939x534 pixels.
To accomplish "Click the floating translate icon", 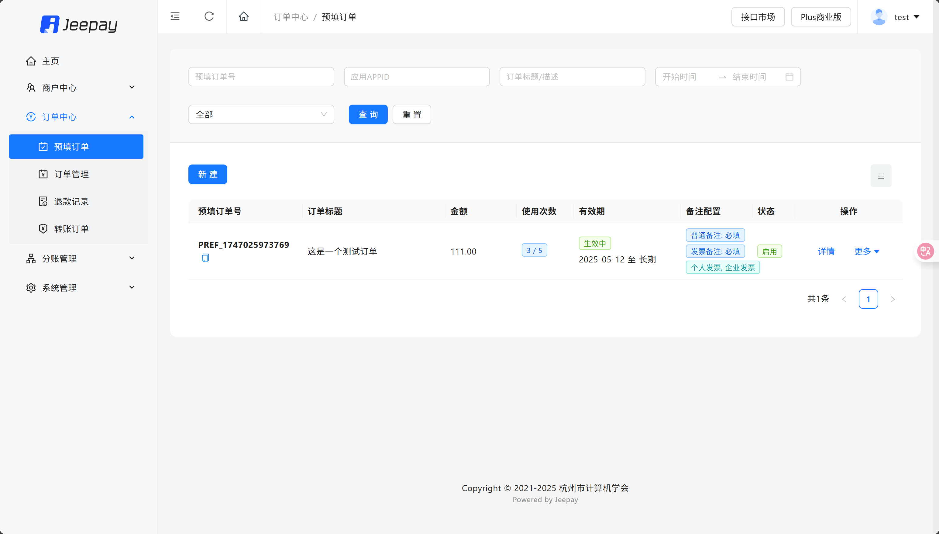I will click(925, 251).
